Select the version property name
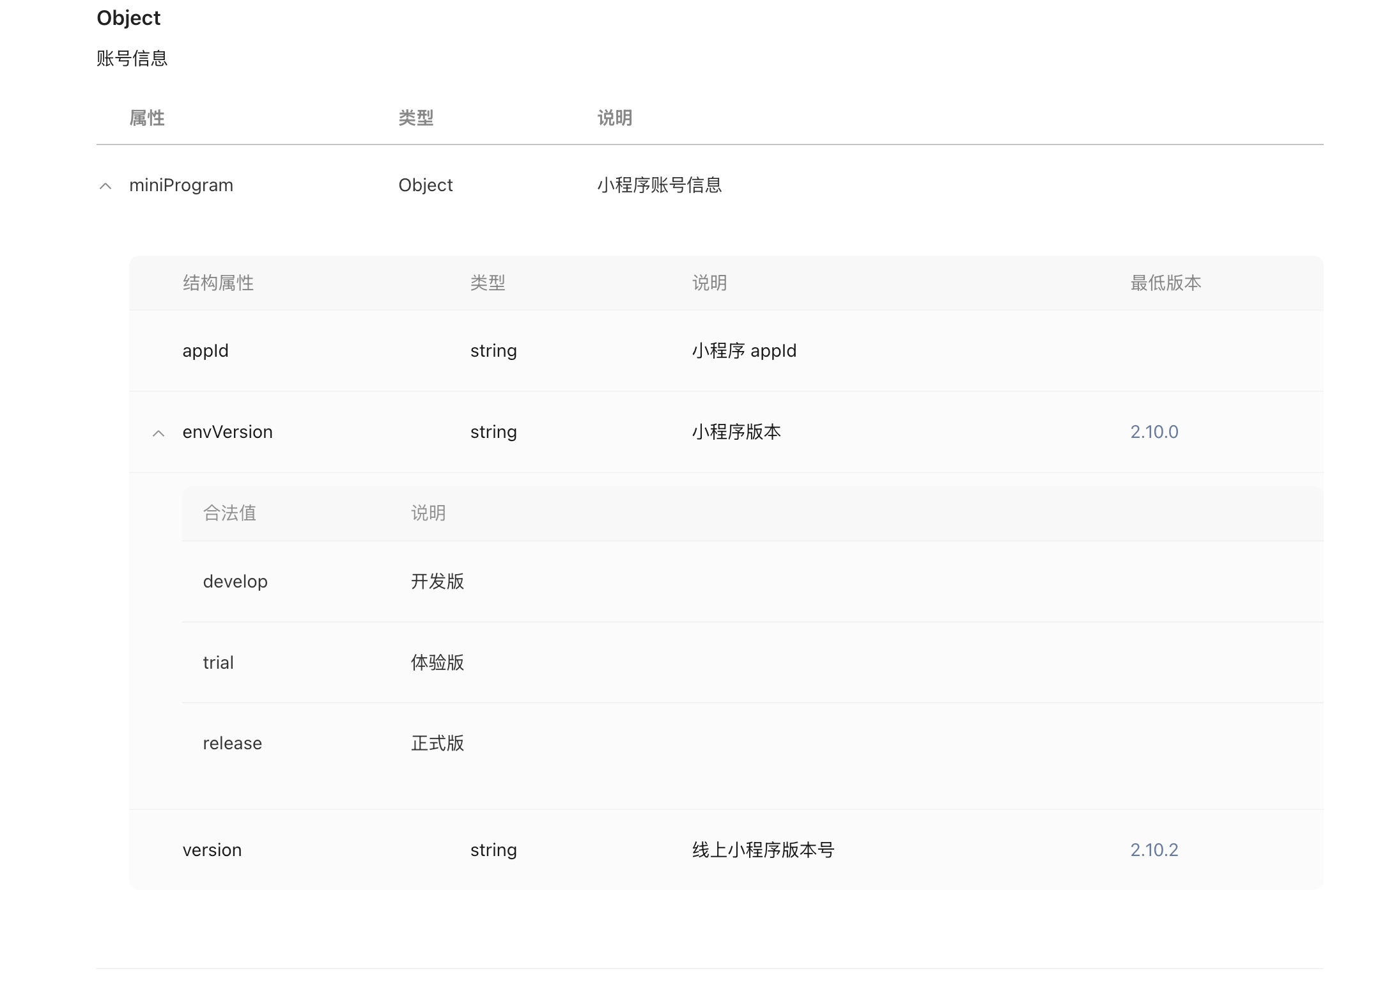The width and height of the screenshot is (1387, 982). [x=212, y=850]
